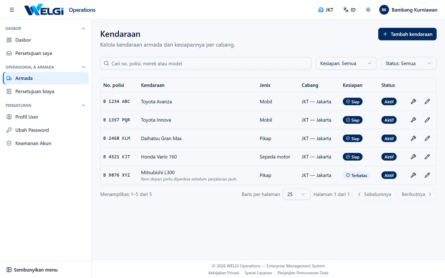Open the ID language switcher
This screenshot has width=445, height=278.
[350, 10]
